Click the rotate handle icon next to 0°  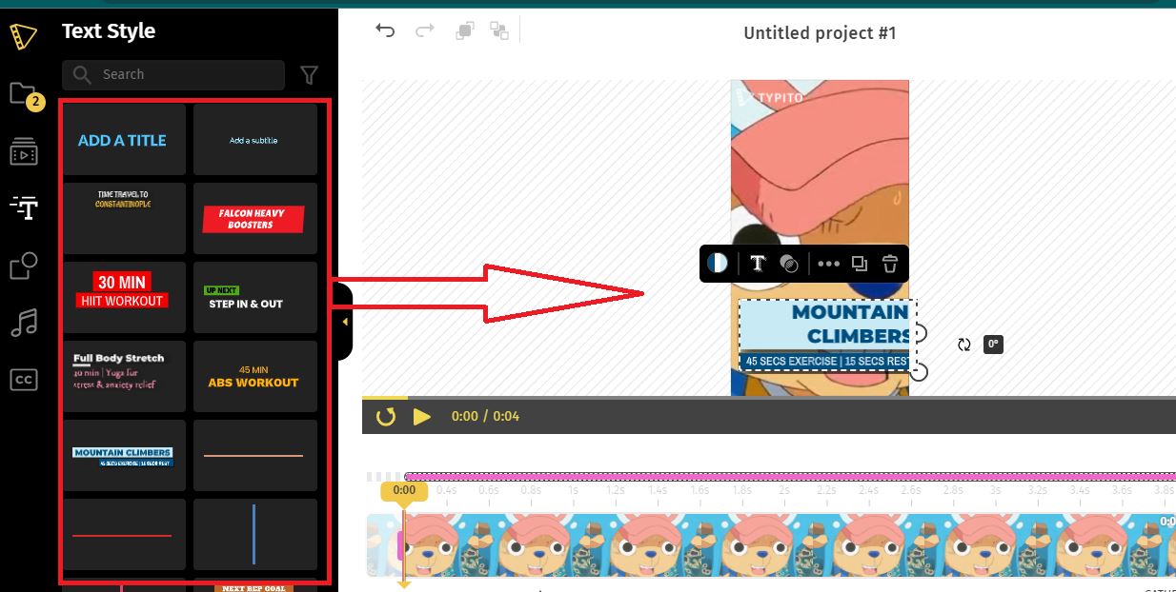pos(964,345)
